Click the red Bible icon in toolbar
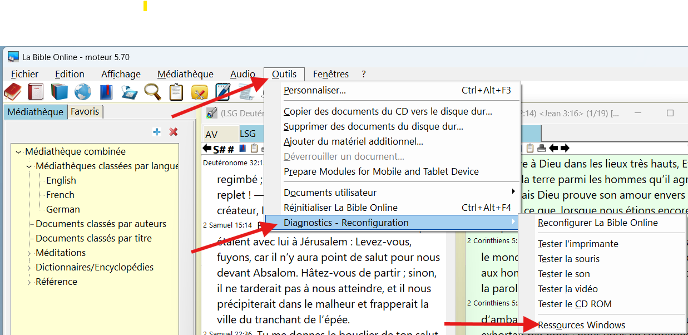The width and height of the screenshot is (688, 335). click(x=13, y=92)
